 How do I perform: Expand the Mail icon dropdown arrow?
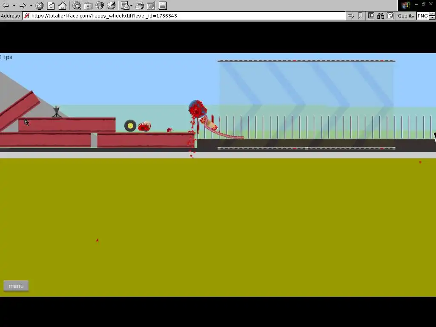[x=131, y=6]
